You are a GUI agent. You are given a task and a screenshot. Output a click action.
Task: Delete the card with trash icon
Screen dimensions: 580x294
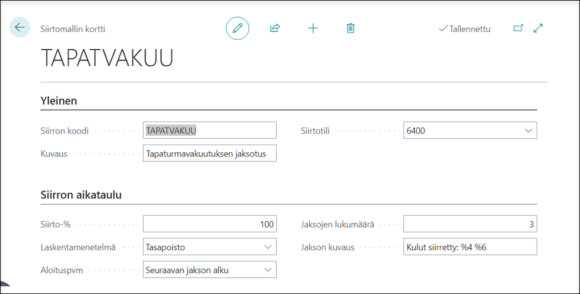(x=351, y=28)
